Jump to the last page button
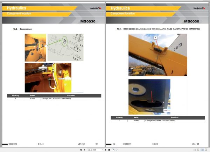Viewport: 210px width, 152px height. click(109, 150)
